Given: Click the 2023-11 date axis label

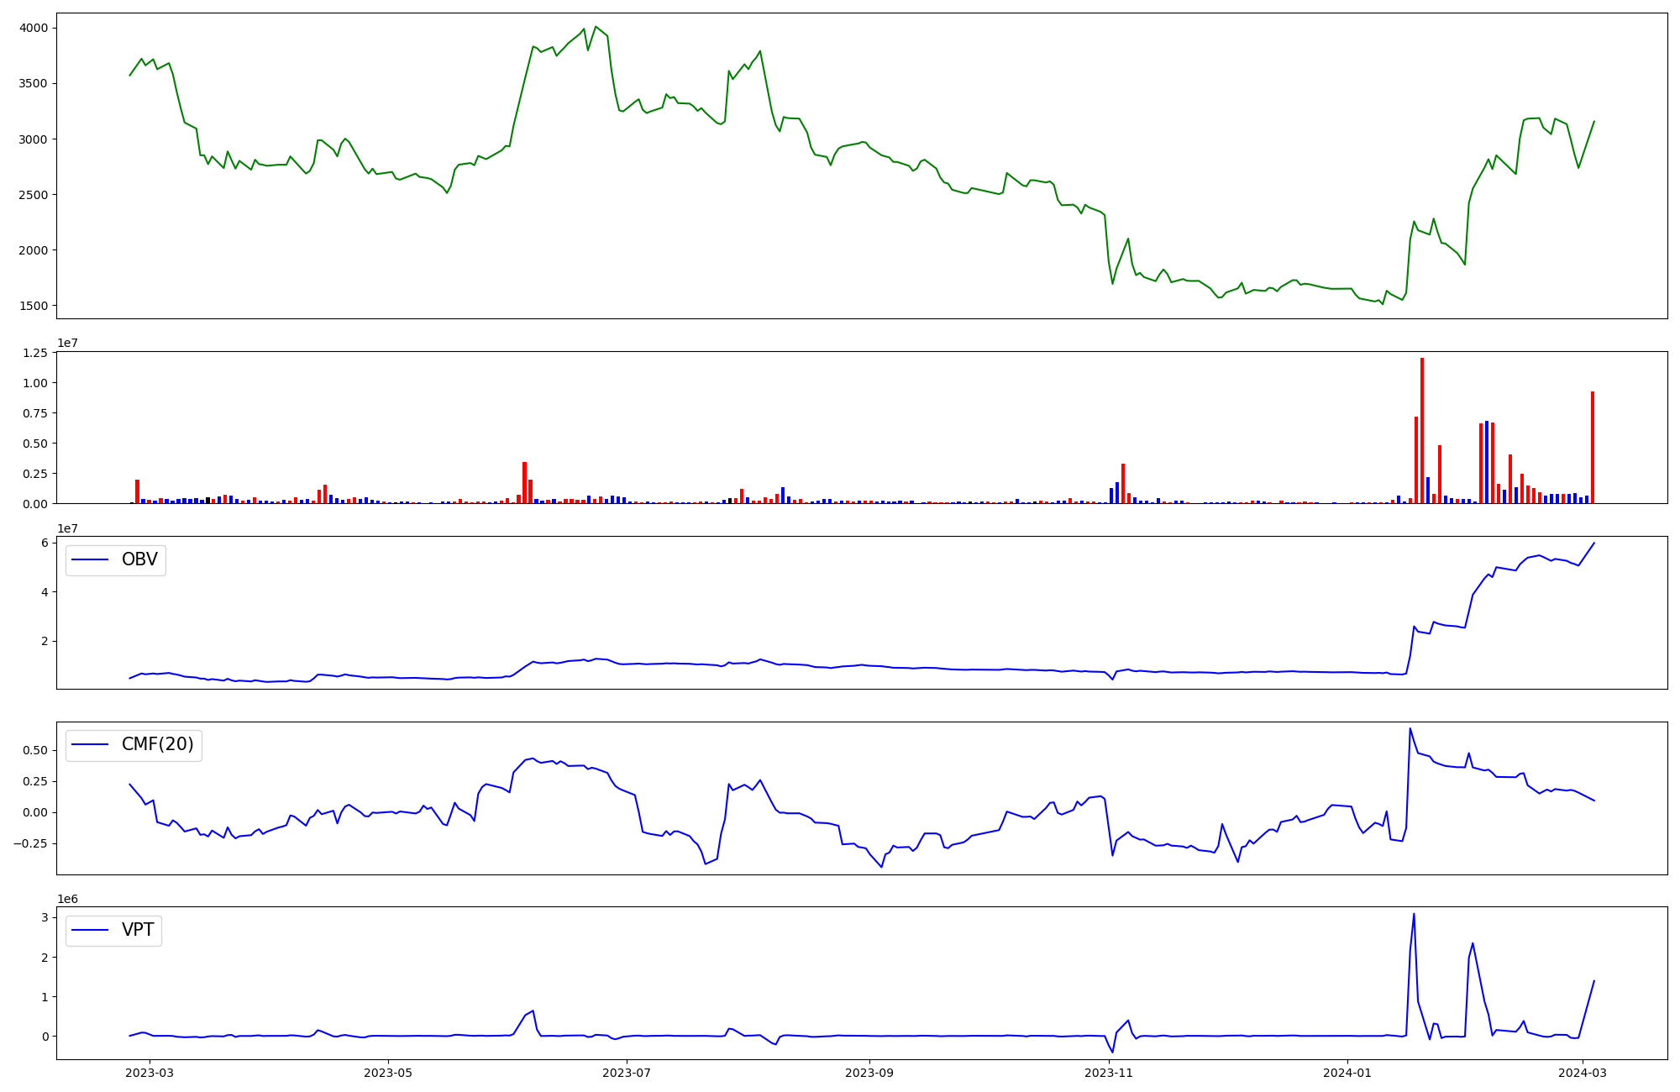Looking at the screenshot, I should (1109, 1072).
